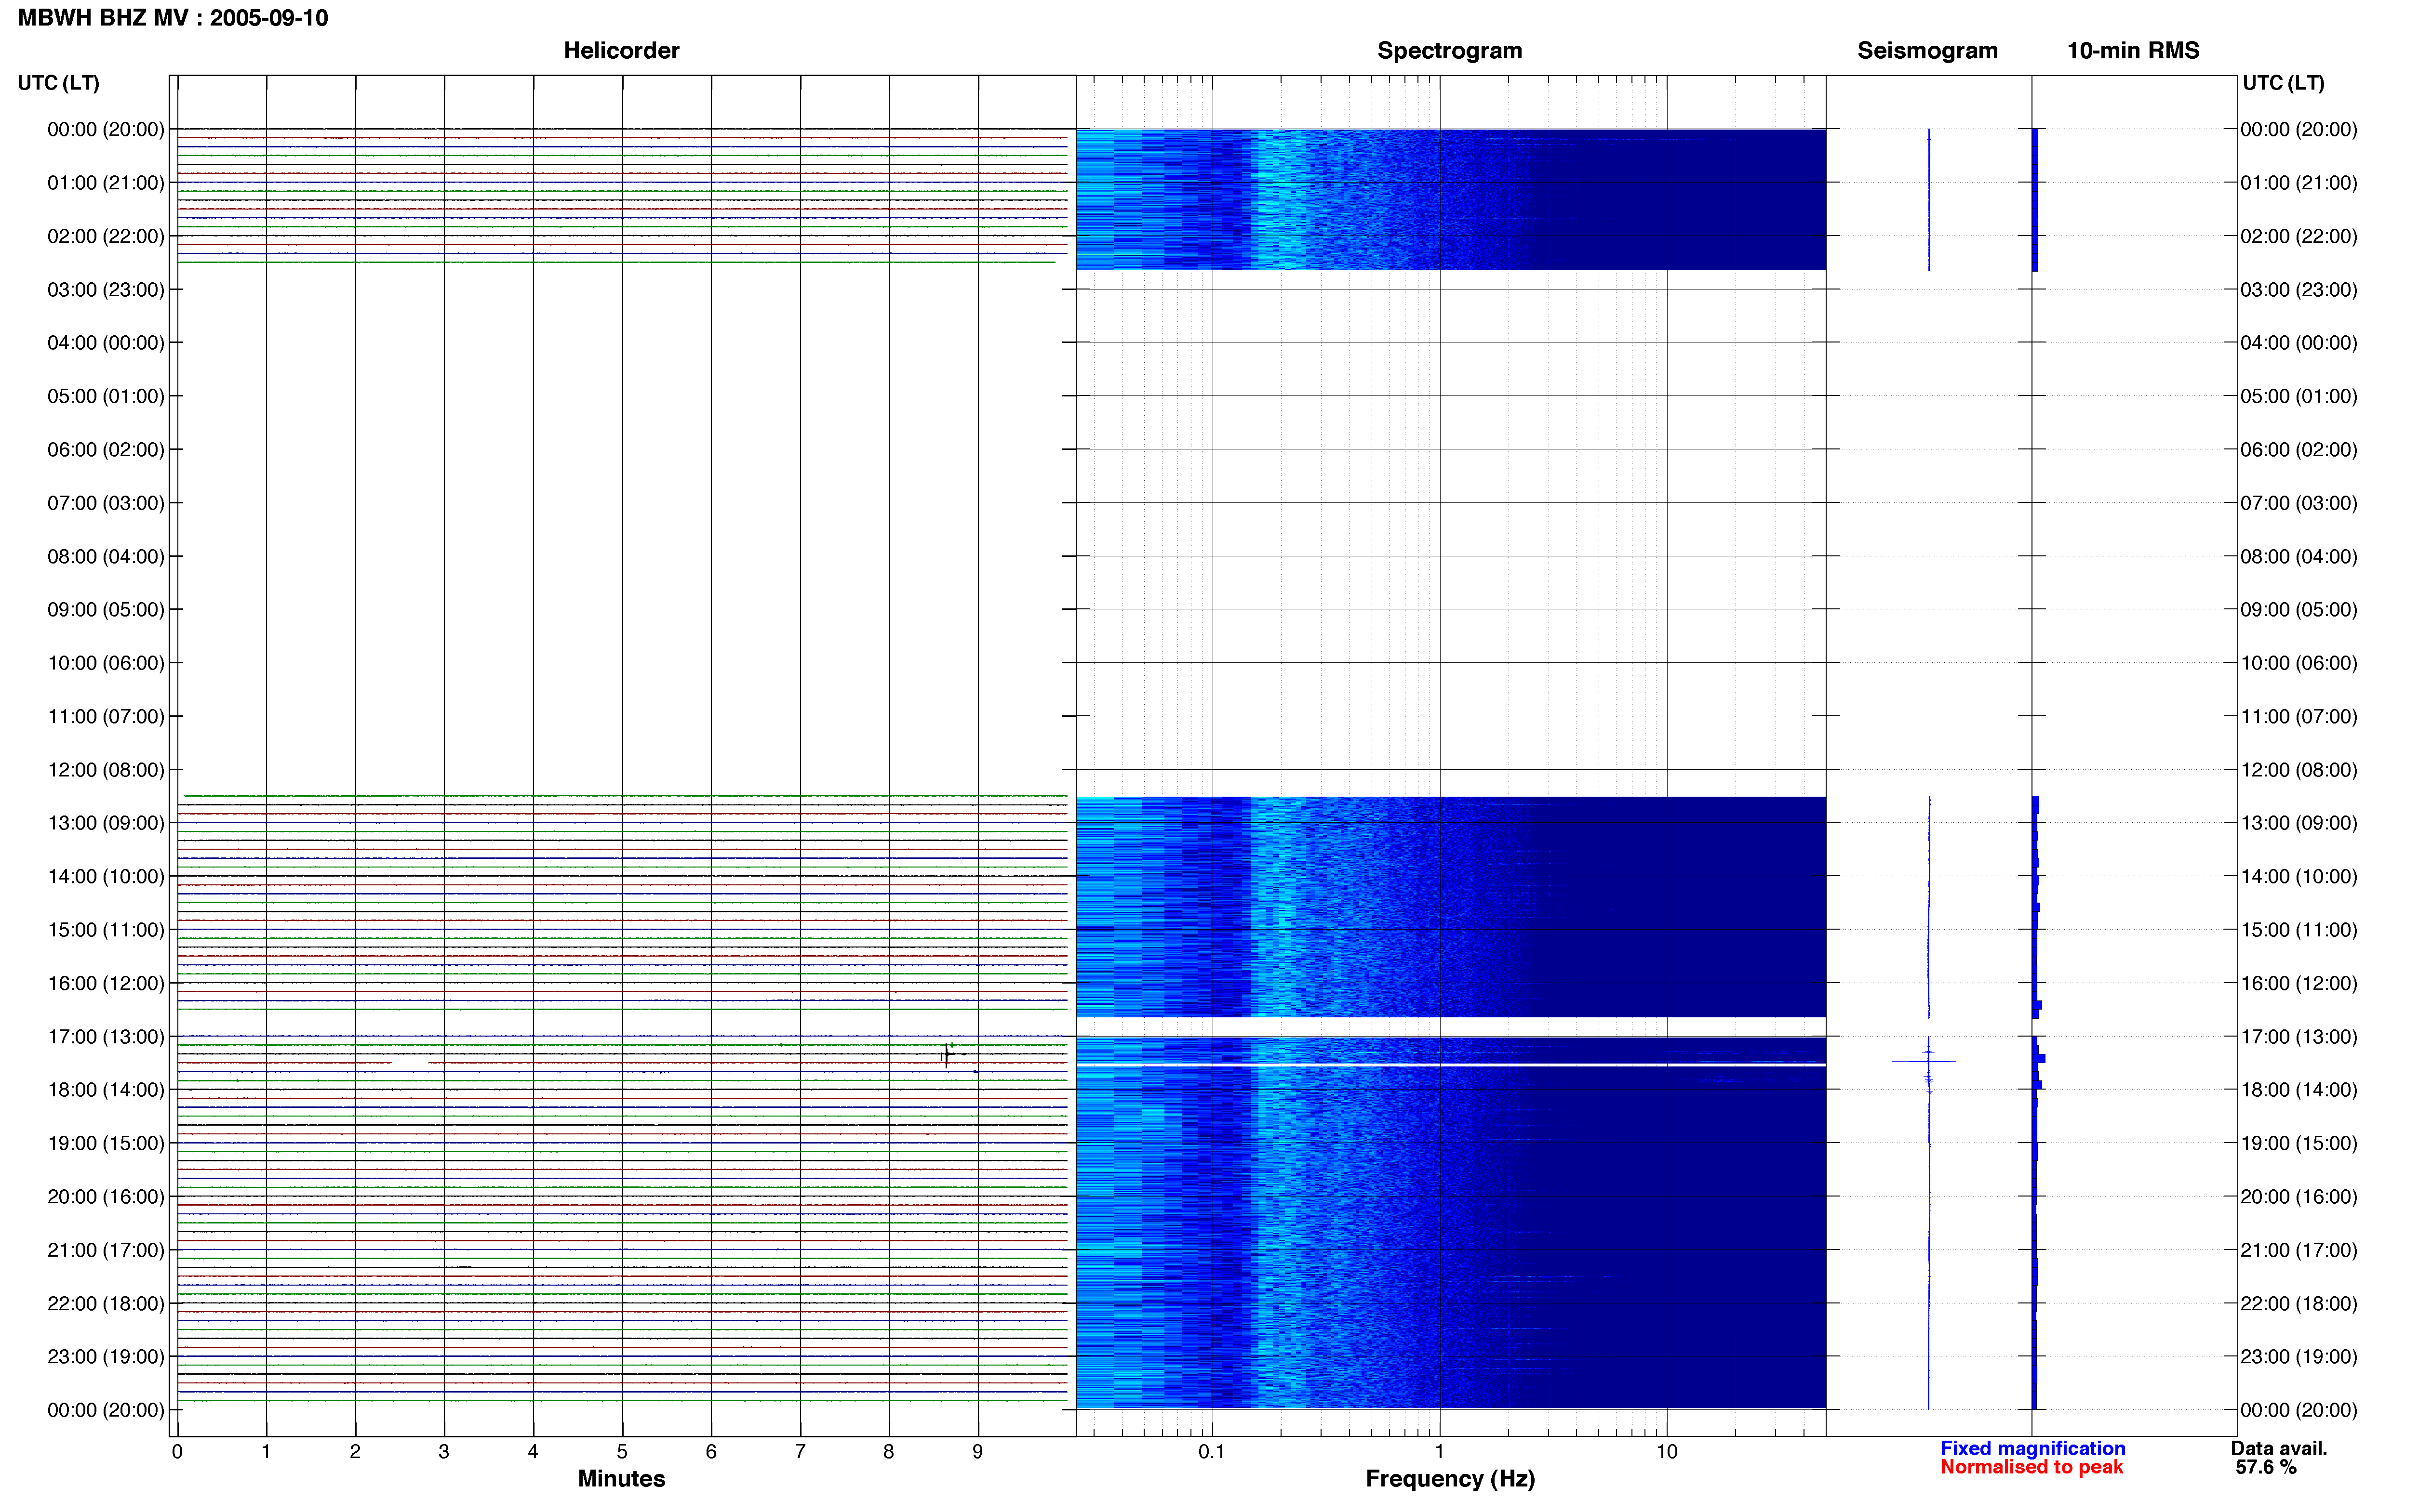Click "18:00 (14:00)" on the left time axis
The height and width of the screenshot is (1512, 2419).
tap(106, 1090)
